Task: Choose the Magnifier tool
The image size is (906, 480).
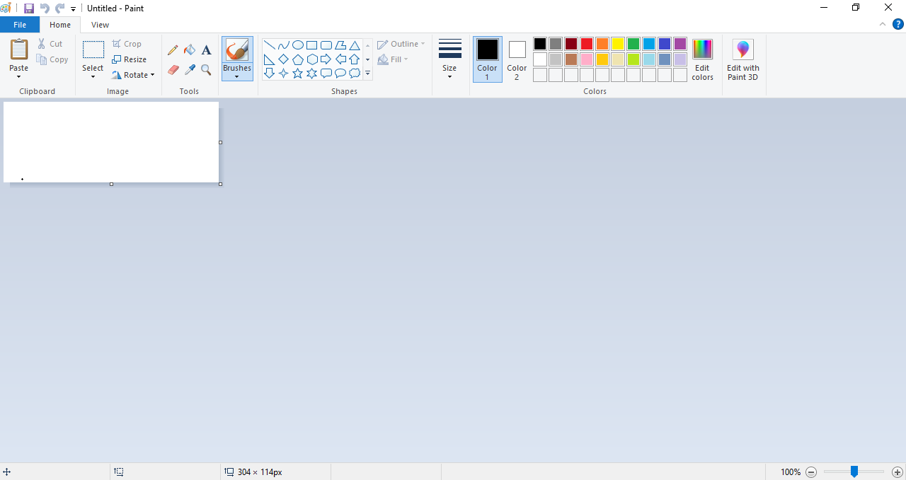Action: [206, 70]
